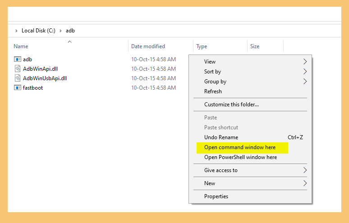Click the adb folder breadcrumb segment
Viewport: 349px width, 223px height.
tap(70, 31)
